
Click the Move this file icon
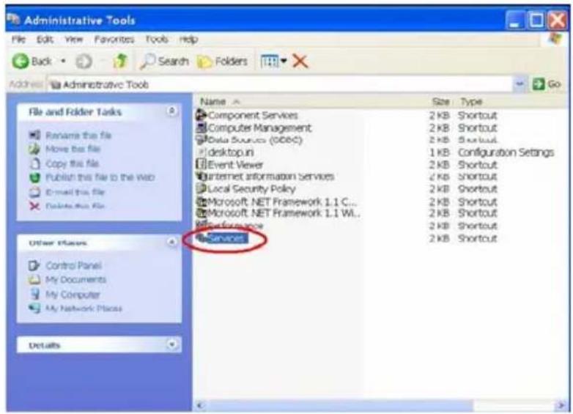click(34, 149)
